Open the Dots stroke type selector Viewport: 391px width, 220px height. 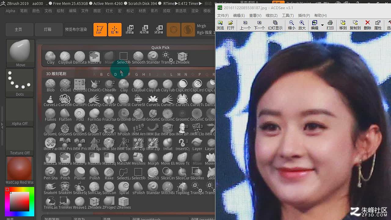20,82
